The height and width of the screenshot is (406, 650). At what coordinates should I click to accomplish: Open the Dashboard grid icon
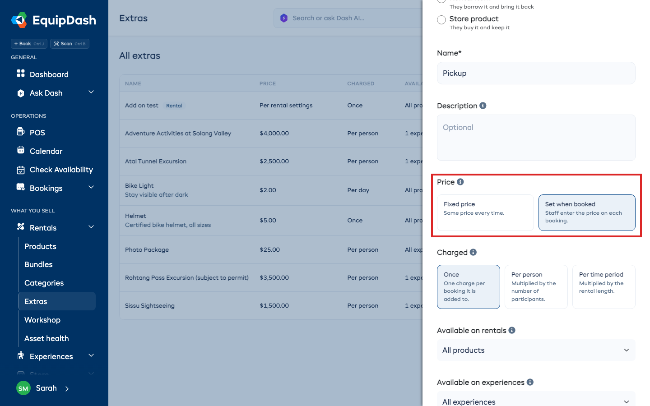point(21,73)
